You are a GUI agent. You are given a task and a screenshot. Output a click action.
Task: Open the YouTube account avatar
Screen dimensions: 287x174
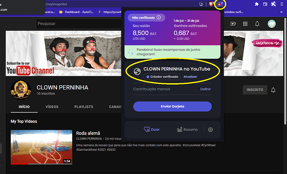pos(272,24)
